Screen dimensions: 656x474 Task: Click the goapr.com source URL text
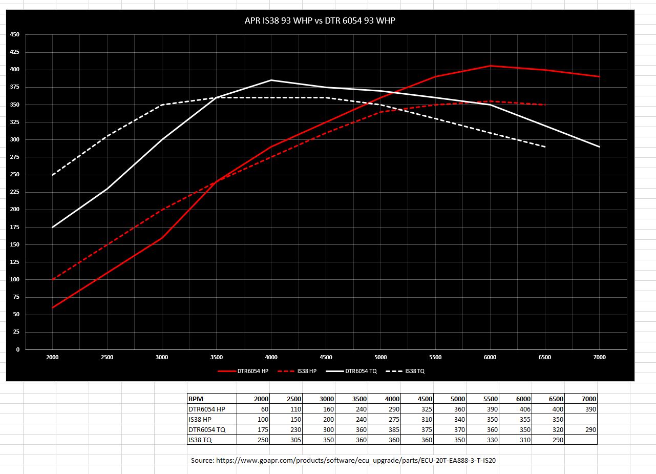coord(356,461)
